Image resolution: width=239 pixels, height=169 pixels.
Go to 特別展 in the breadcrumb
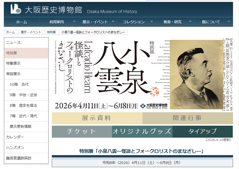point(51,32)
